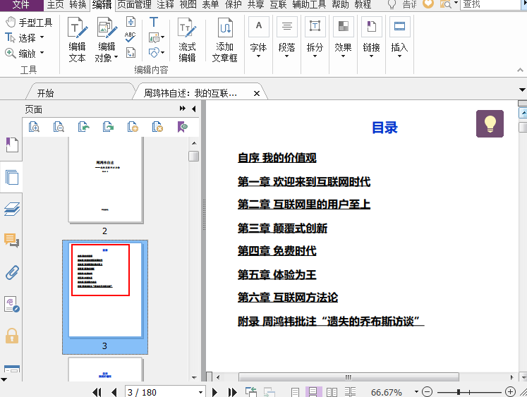Screen dimensions: 527x397
Task: Open the bookmarks panel icon in sidebar
Action: pos(12,145)
